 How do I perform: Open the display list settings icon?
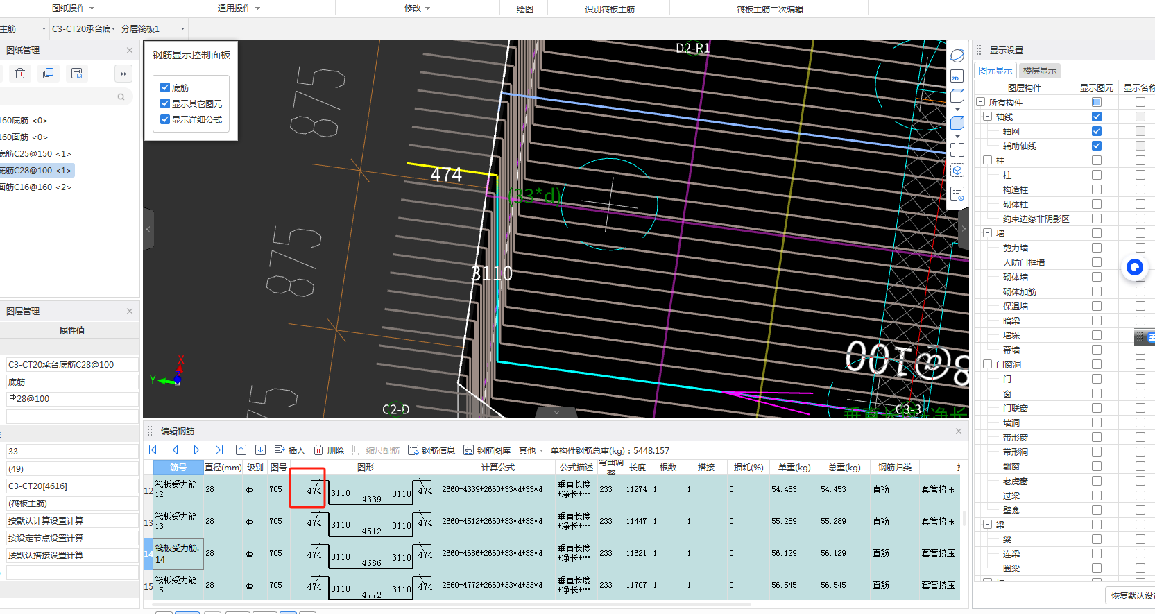tap(957, 194)
